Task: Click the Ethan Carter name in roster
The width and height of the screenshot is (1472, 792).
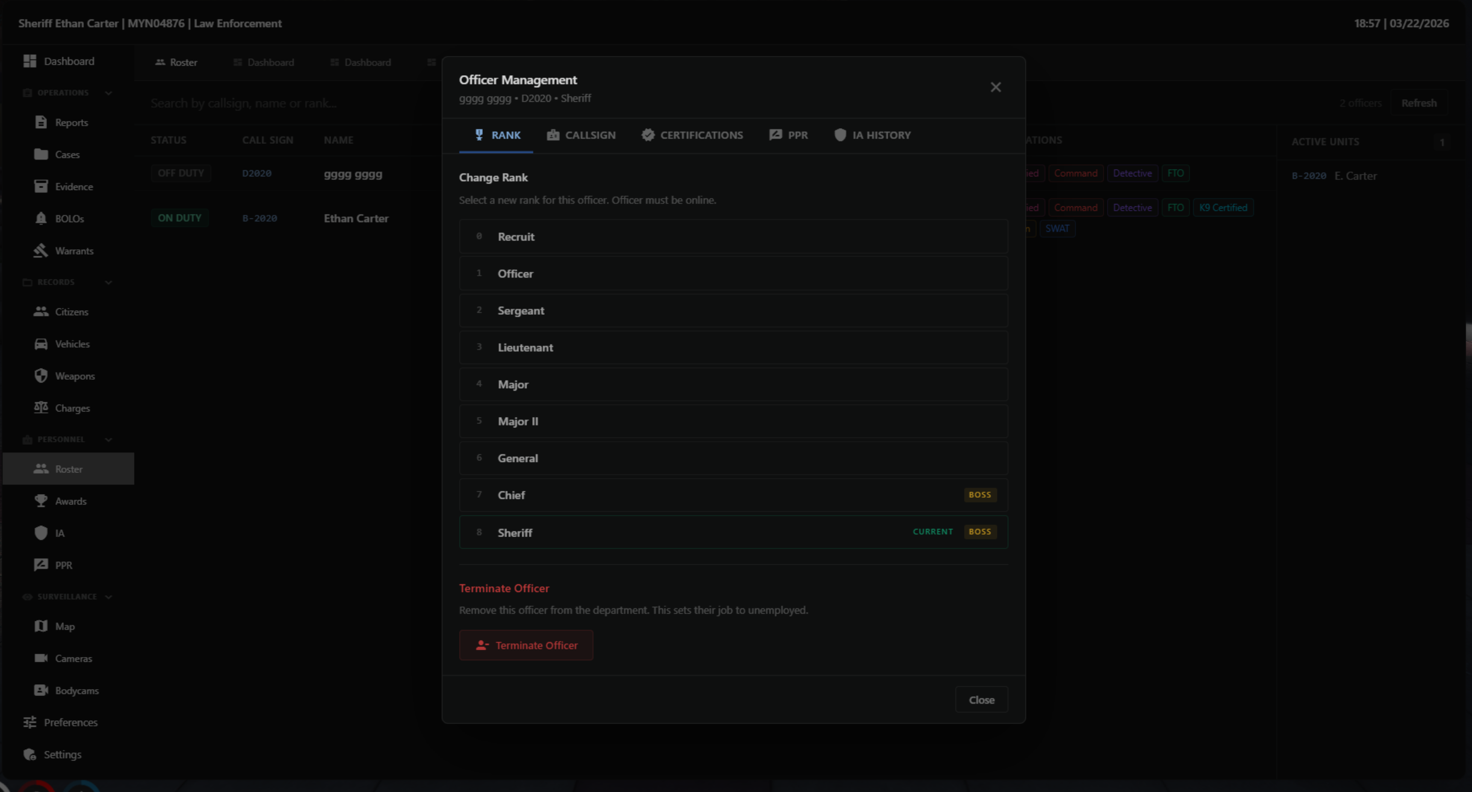Action: [356, 218]
